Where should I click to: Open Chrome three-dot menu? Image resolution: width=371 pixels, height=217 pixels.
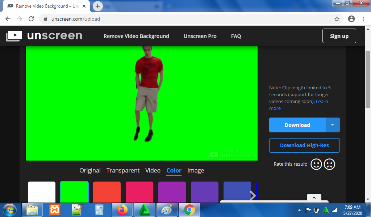(363, 19)
